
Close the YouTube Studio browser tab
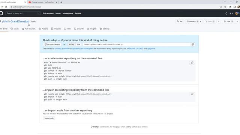point(56,2)
